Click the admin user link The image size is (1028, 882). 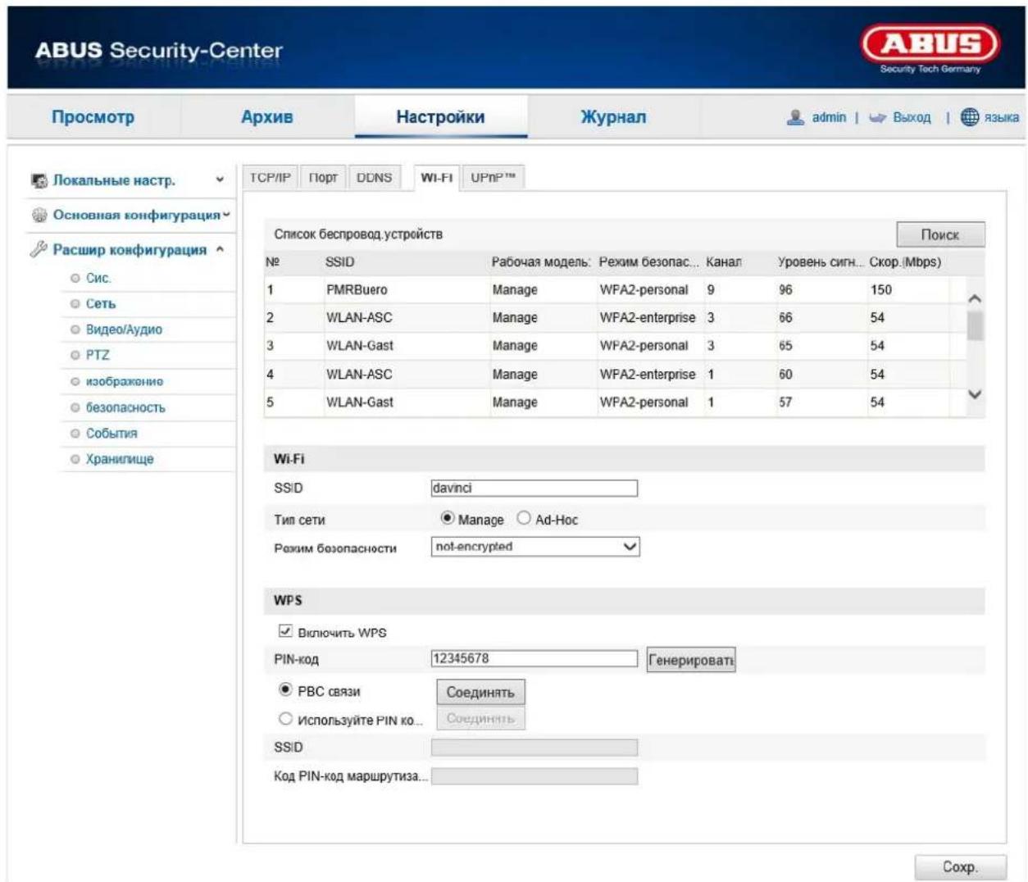pos(829,117)
